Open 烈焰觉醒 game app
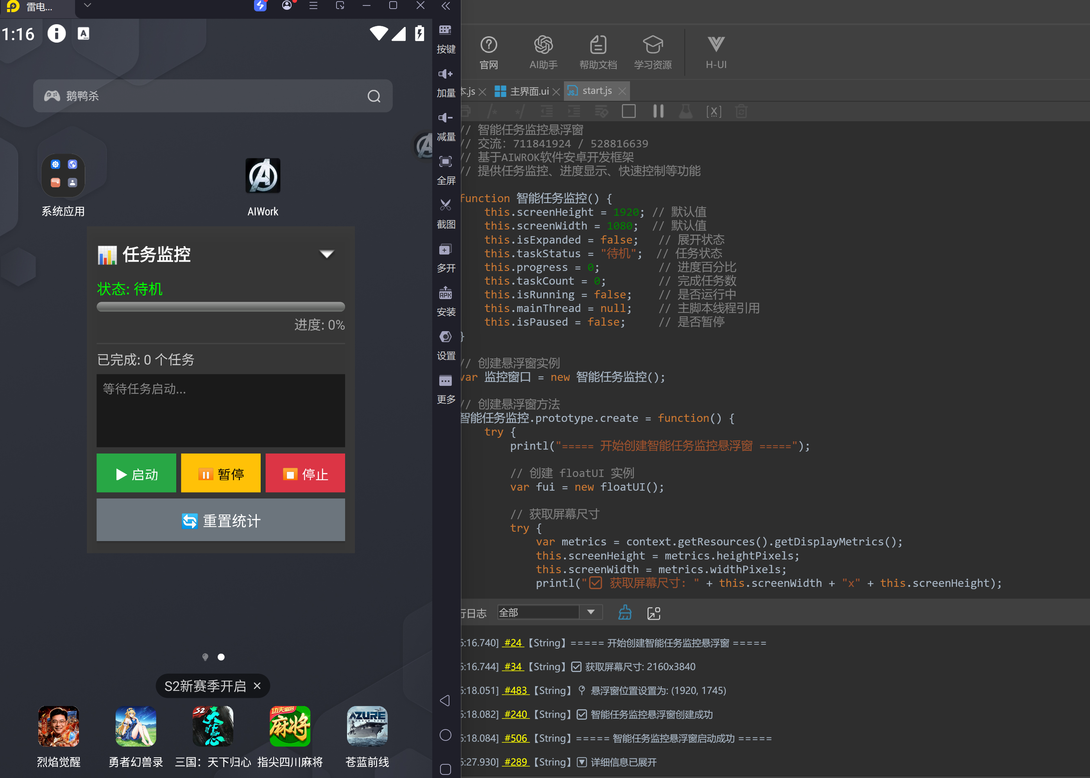This screenshot has width=1090, height=778. coord(58,737)
